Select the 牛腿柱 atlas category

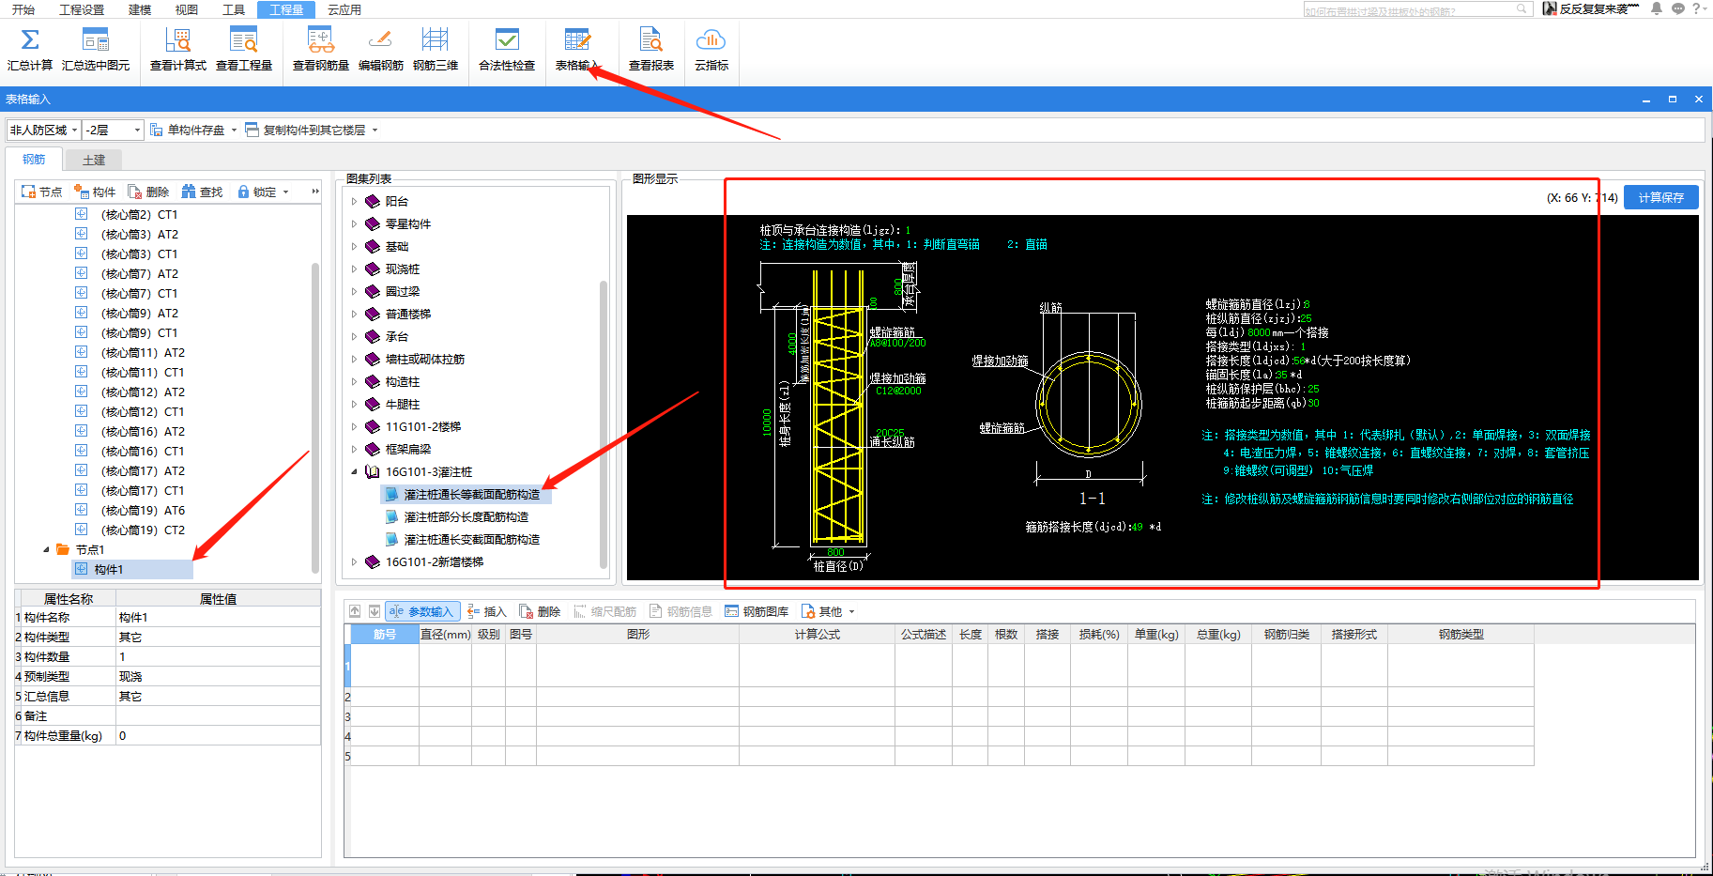click(x=403, y=404)
